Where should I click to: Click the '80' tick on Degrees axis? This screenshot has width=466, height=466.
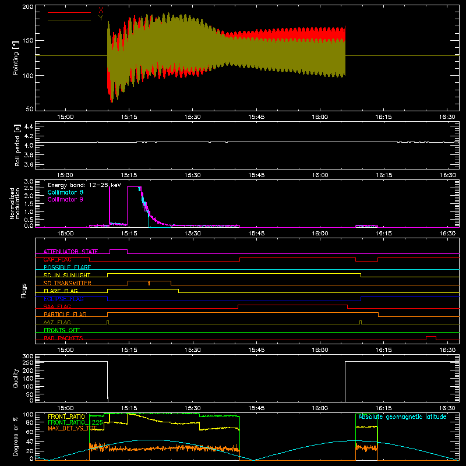tap(30, 422)
